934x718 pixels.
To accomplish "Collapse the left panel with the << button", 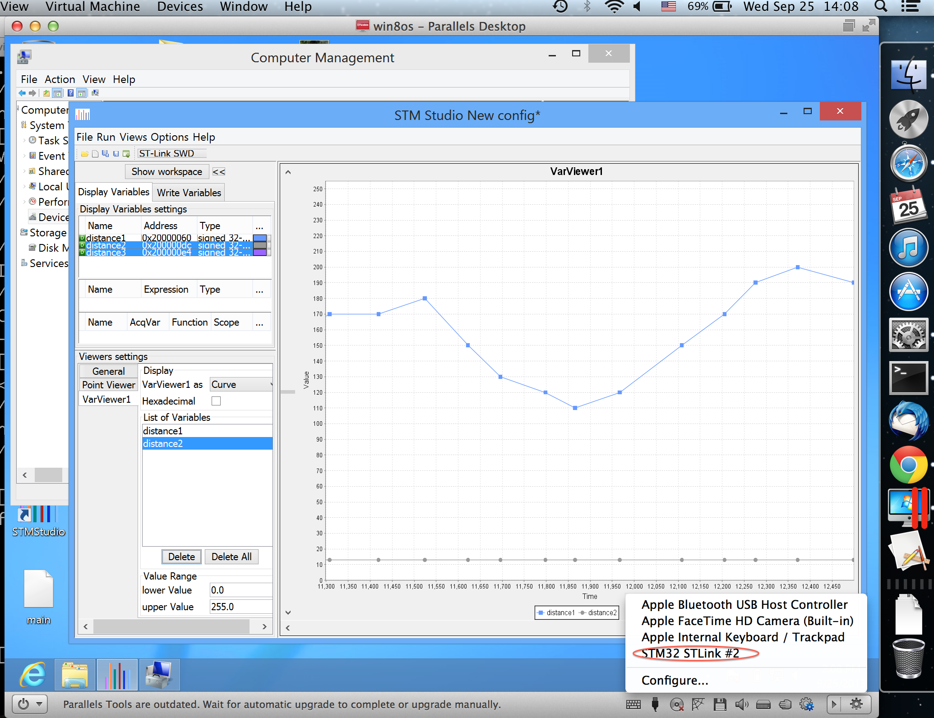I will tap(218, 172).
